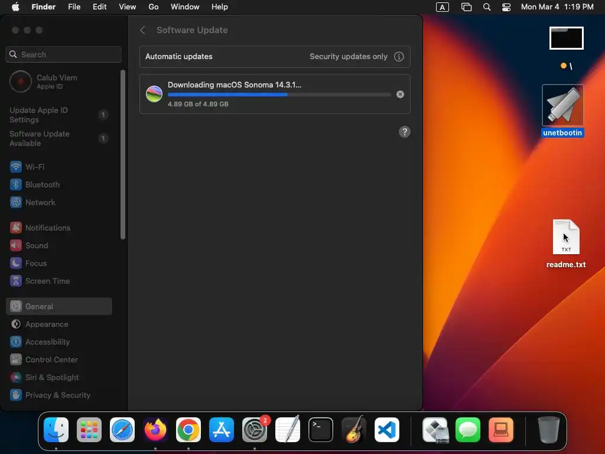Click Software Update Available
The image size is (605, 454).
pyautogui.click(x=59, y=138)
